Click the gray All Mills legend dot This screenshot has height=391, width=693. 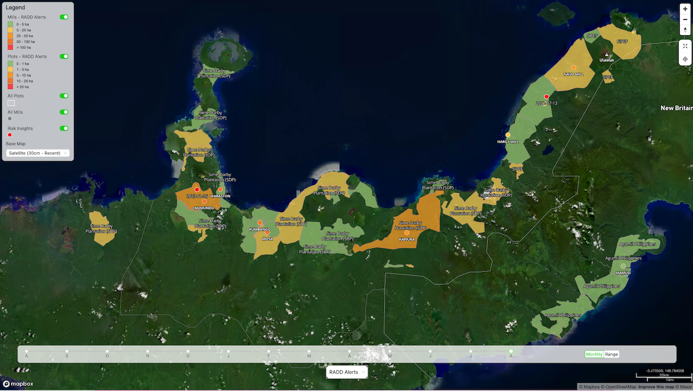point(10,118)
